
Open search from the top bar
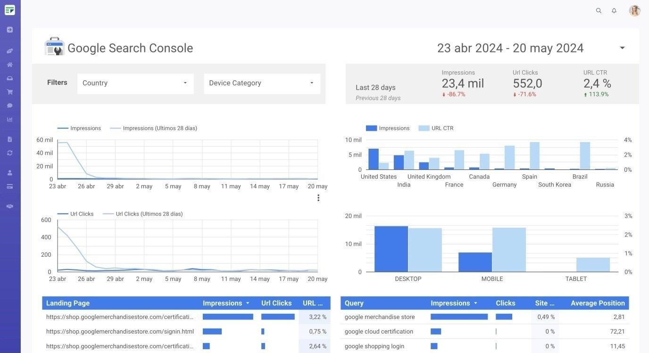pos(598,10)
